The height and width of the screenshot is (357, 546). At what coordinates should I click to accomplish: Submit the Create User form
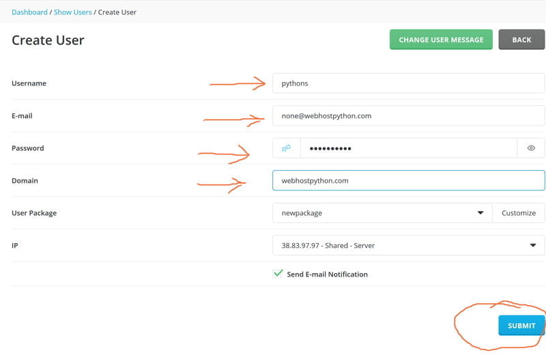[521, 326]
